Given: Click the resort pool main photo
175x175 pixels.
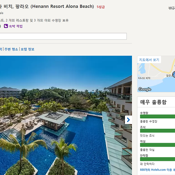Looking at the screenshot, I should click(x=66, y=115).
